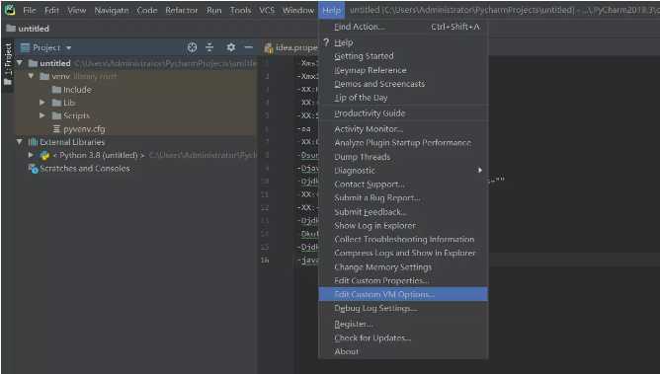Select Collect Troubleshooting Information
Viewport: 660px width, 374px height.
tap(403, 239)
